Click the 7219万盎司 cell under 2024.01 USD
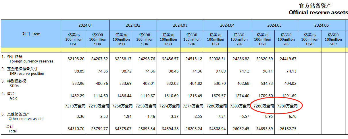 (74, 106)
